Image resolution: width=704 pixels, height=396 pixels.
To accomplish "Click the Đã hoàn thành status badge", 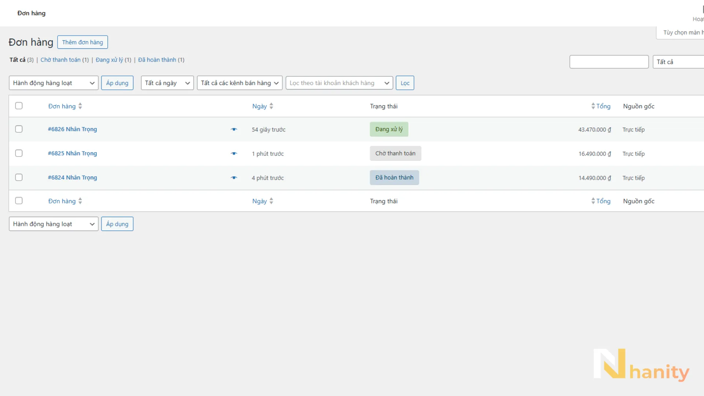I will click(x=394, y=177).
